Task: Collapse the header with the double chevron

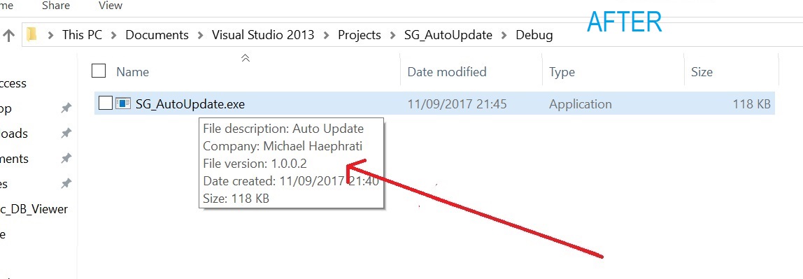Action: tap(246, 58)
